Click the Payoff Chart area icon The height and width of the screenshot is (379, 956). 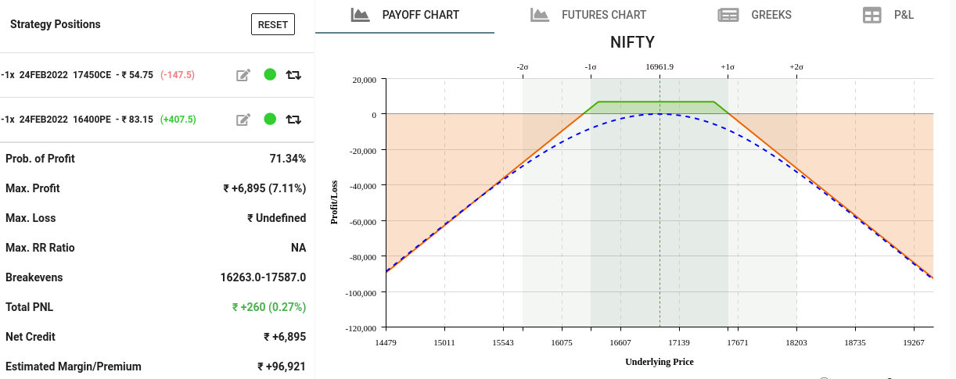(x=360, y=15)
